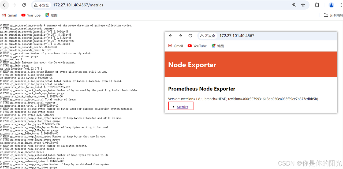Screen dimensions: 343x169
Task: Open the zoom magnifier in the address bar
Action: coord(294,5)
